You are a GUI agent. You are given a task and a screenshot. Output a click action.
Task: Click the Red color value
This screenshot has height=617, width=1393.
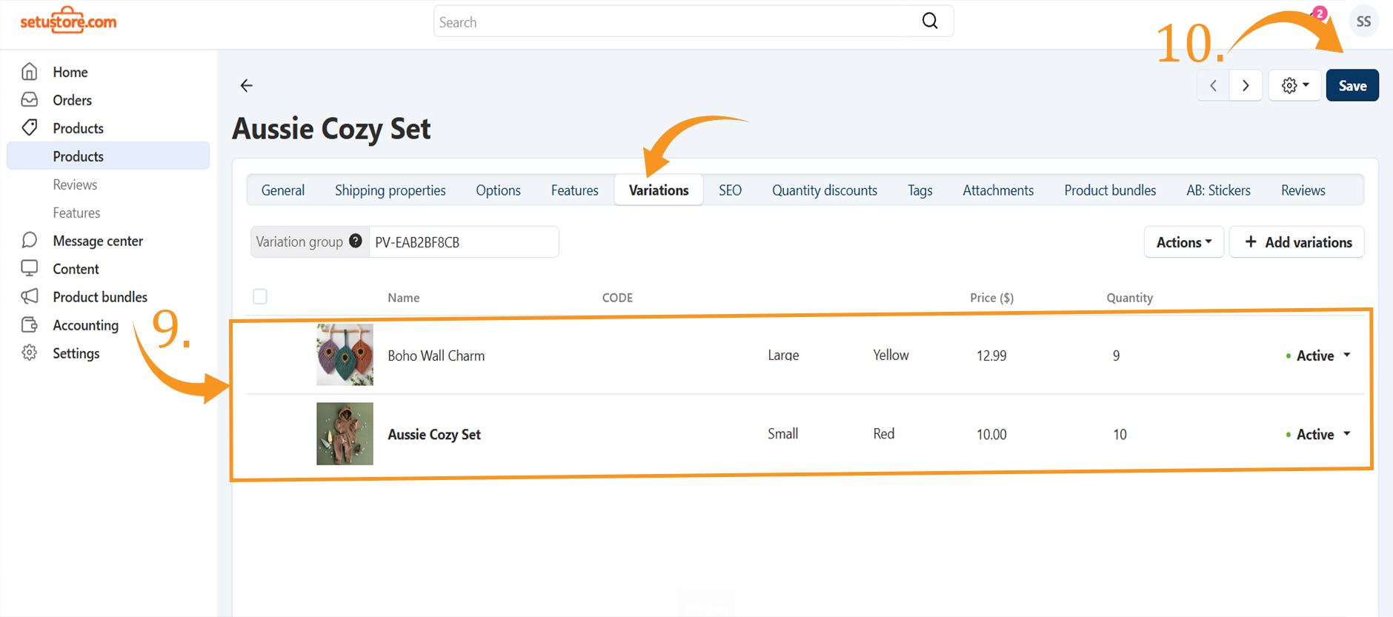pos(883,433)
